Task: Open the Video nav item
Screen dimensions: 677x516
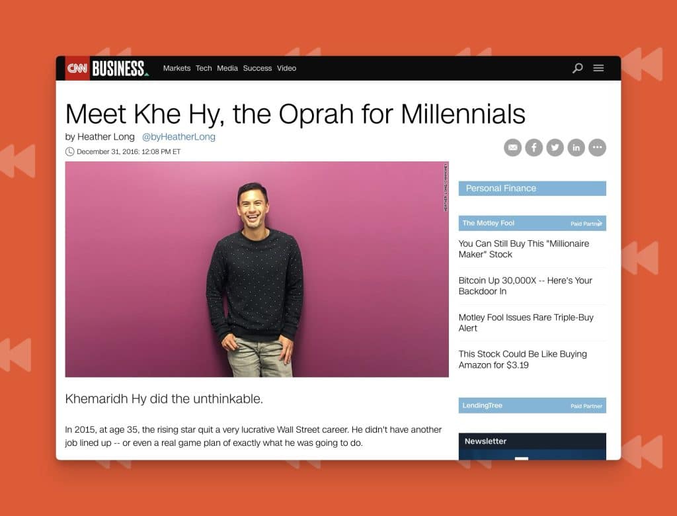Action: coord(286,68)
